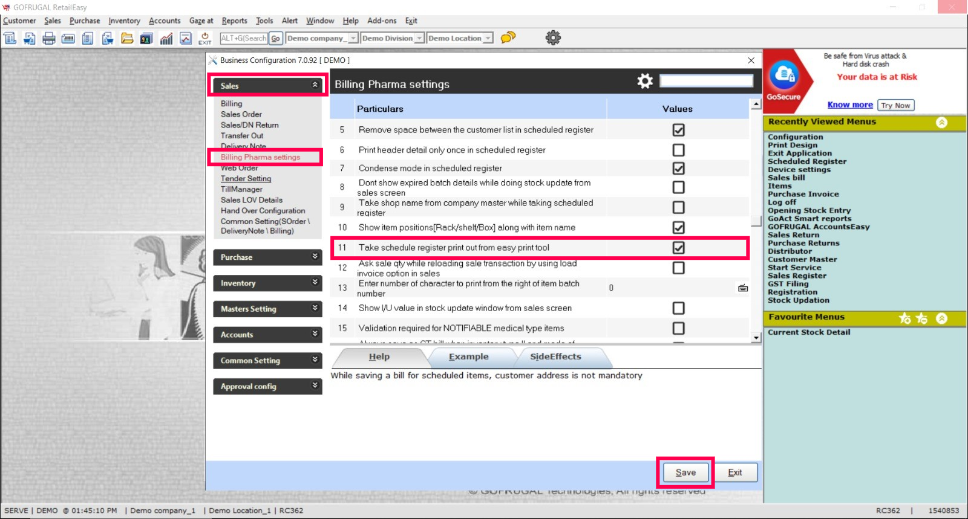
Task: Check 'Validation required for NOTIFIABLE' checkbox
Action: (679, 328)
